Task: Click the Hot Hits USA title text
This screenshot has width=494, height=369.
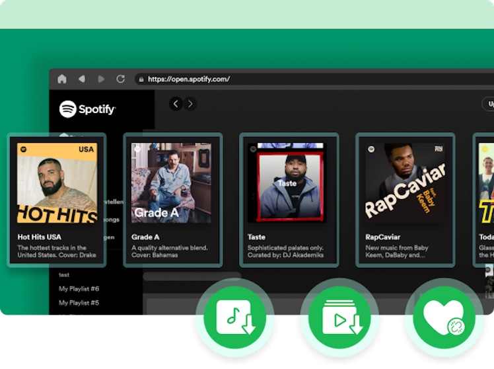Action: tap(41, 237)
